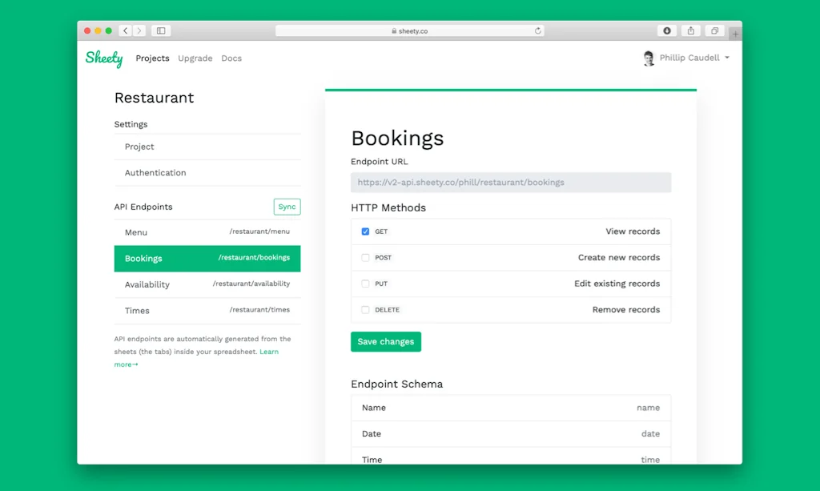Enable the DELETE method checkbox
The image size is (820, 491).
tap(365, 310)
